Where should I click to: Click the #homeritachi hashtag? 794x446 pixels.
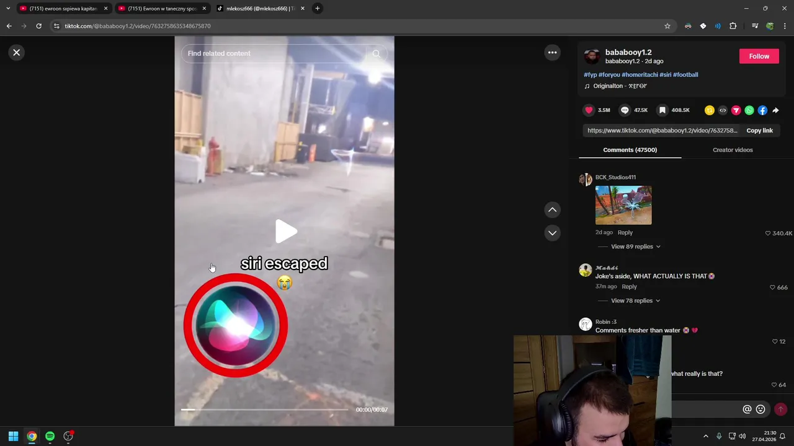pyautogui.click(x=640, y=75)
